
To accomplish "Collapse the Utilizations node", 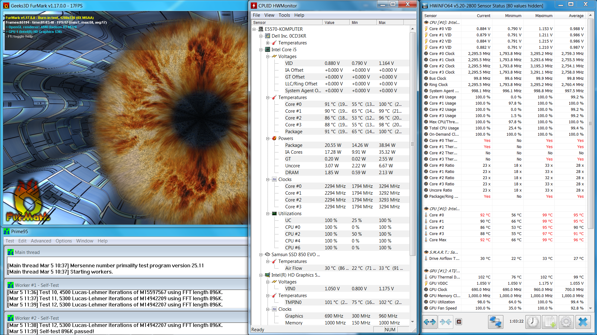I will point(268,214).
